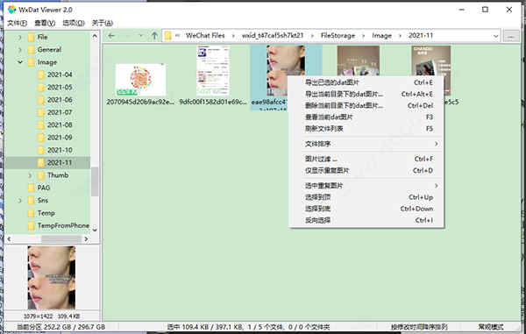
Task: Select the 2021-04 folder icon
Action: (41, 75)
